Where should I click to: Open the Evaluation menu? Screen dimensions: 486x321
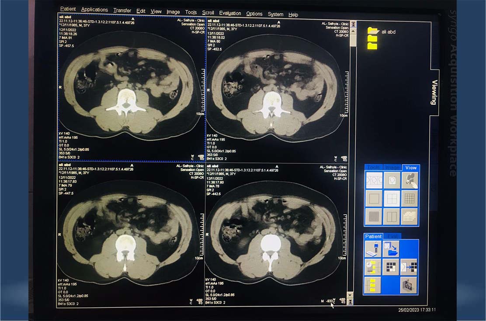230,14
